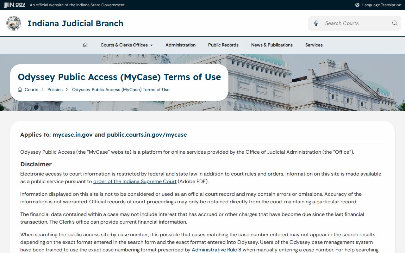Open the Public Records menu item
Viewport: 405px width, 253px height.
coord(223,45)
